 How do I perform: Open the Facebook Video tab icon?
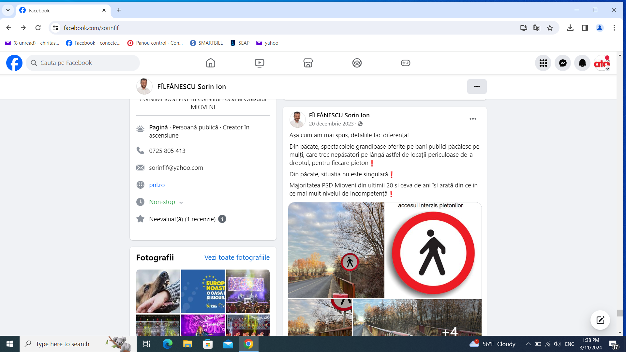(259, 63)
